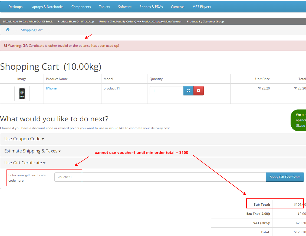Click the Shopping Cart breadcrumb link
Image resolution: width=306 pixels, height=236 pixels.
[32, 30]
